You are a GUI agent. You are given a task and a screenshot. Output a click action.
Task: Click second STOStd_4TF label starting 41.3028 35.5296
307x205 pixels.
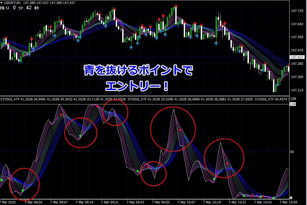(x=190, y=99)
